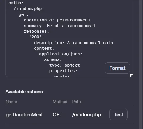Click the application/json: line in schema

click(61, 54)
